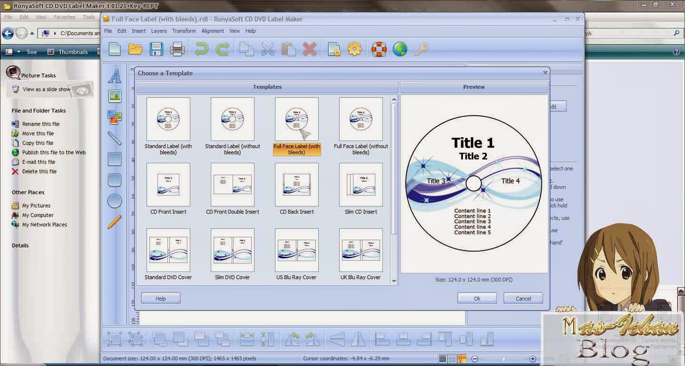
Task: Undo the last action with the green arrow
Action: (x=202, y=49)
